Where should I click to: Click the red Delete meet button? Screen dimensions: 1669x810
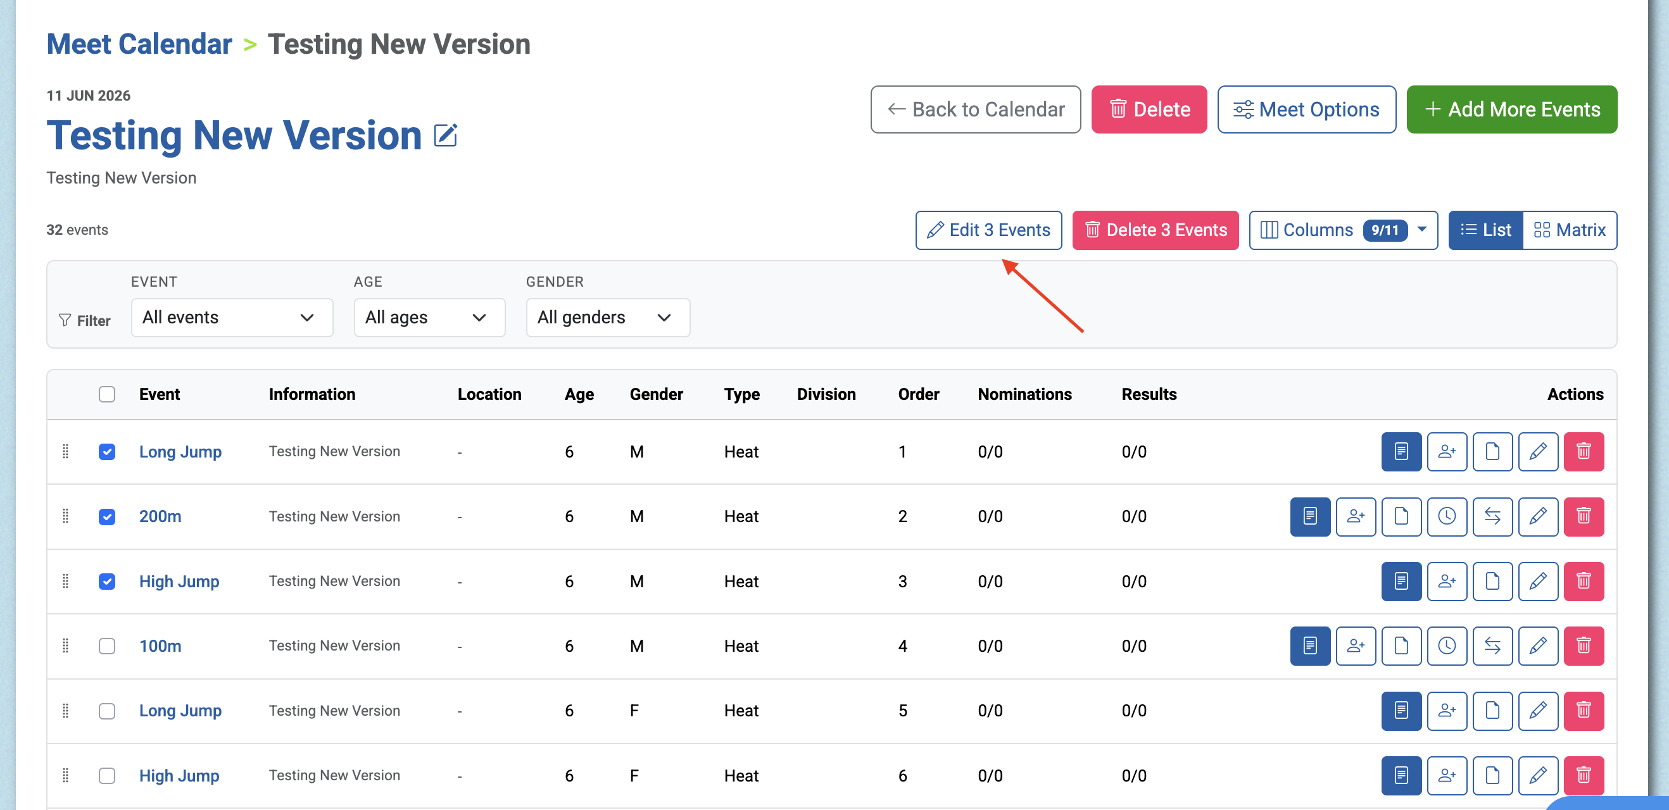(x=1149, y=109)
